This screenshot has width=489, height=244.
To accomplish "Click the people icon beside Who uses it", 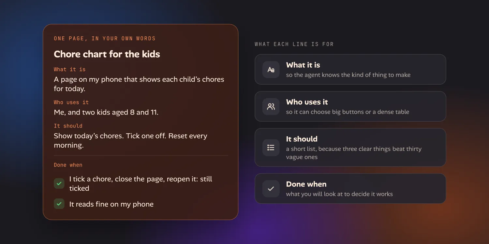I will [x=271, y=106].
